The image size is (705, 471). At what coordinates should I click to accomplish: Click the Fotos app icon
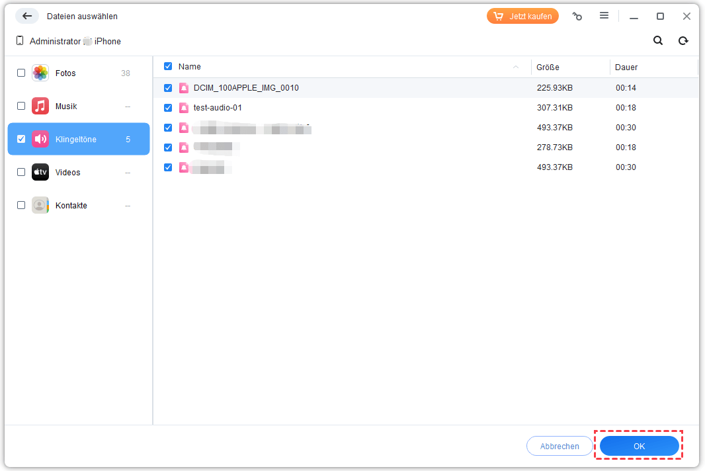[x=40, y=73]
